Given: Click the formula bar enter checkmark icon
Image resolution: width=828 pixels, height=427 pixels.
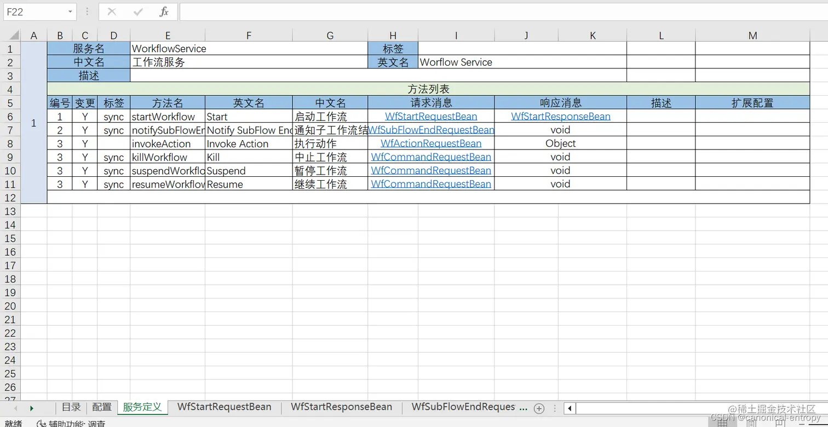Looking at the screenshot, I should point(138,11).
